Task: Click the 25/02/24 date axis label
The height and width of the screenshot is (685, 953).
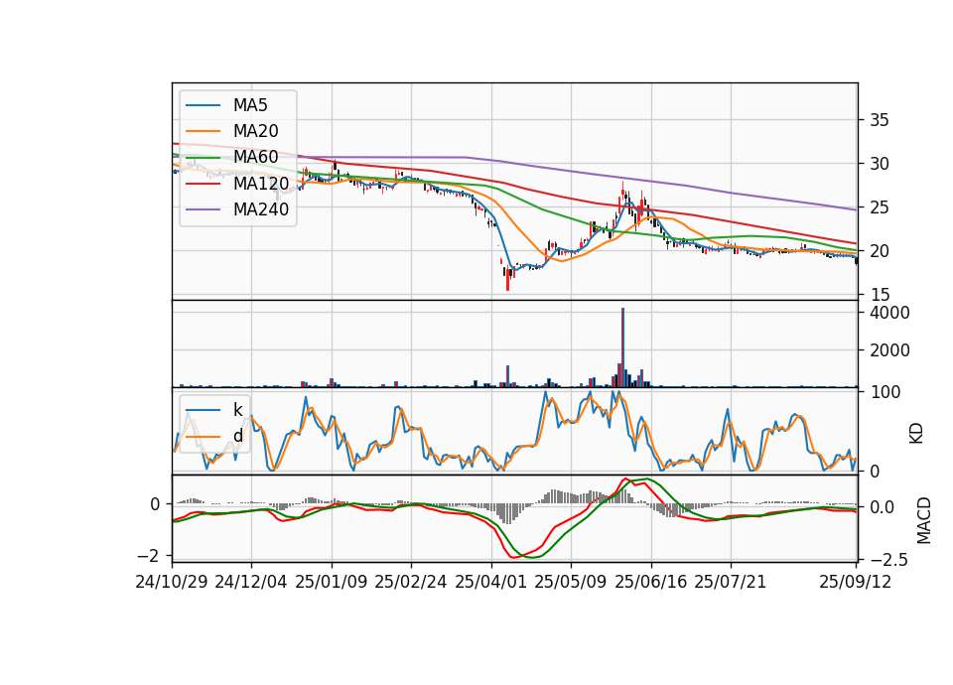Action: coord(411,582)
